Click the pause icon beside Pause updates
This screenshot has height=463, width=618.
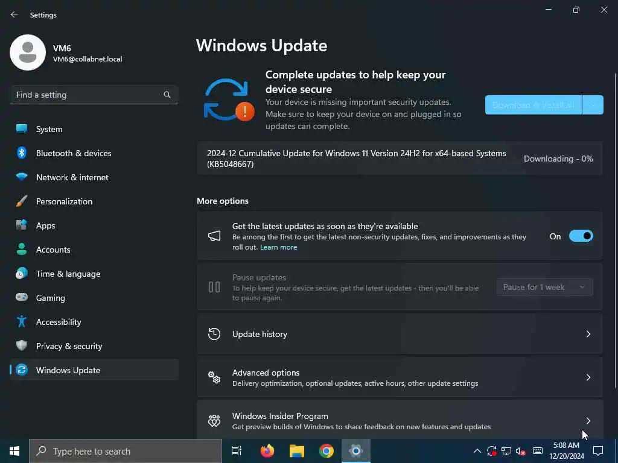[x=214, y=286]
